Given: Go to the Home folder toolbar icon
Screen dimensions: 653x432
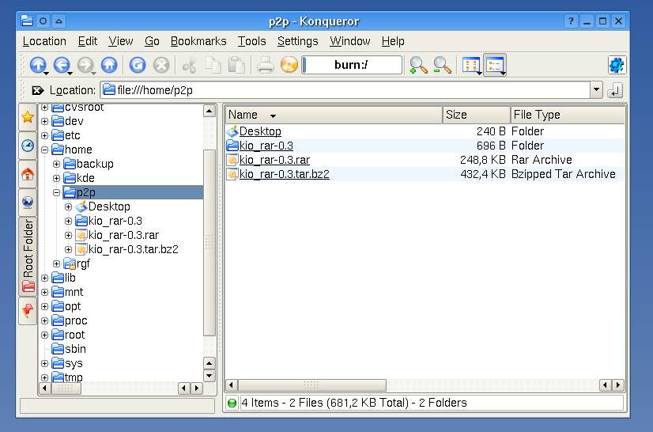Looking at the screenshot, I should 109,65.
